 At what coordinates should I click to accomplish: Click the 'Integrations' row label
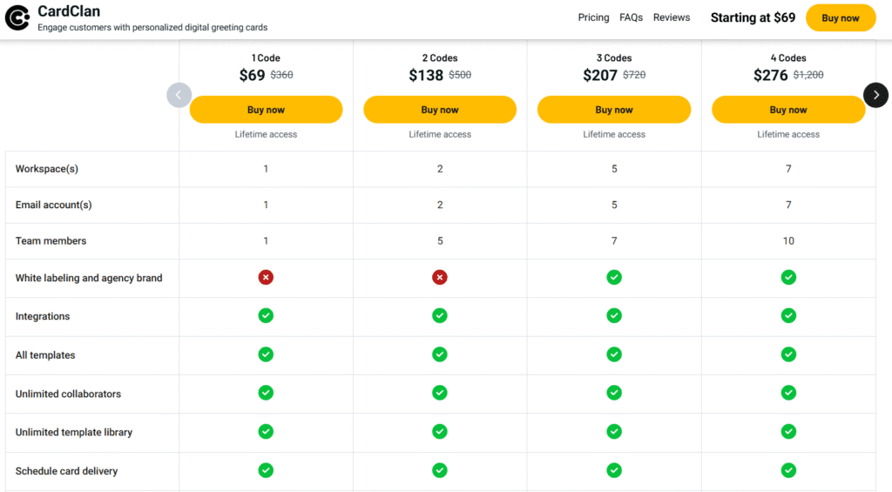point(43,316)
